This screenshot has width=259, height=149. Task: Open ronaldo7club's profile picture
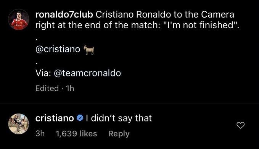coord(19,19)
